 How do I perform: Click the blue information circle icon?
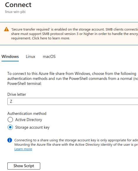coord(10,140)
